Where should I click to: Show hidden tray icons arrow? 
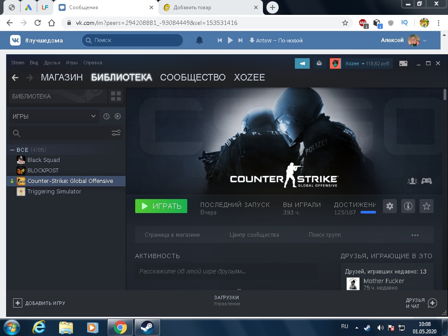coord(357,327)
